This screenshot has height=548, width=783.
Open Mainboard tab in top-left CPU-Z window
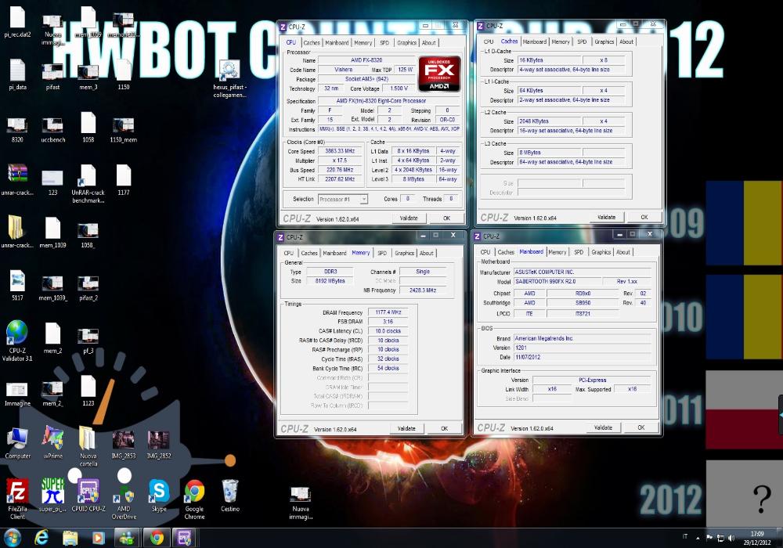click(x=337, y=43)
